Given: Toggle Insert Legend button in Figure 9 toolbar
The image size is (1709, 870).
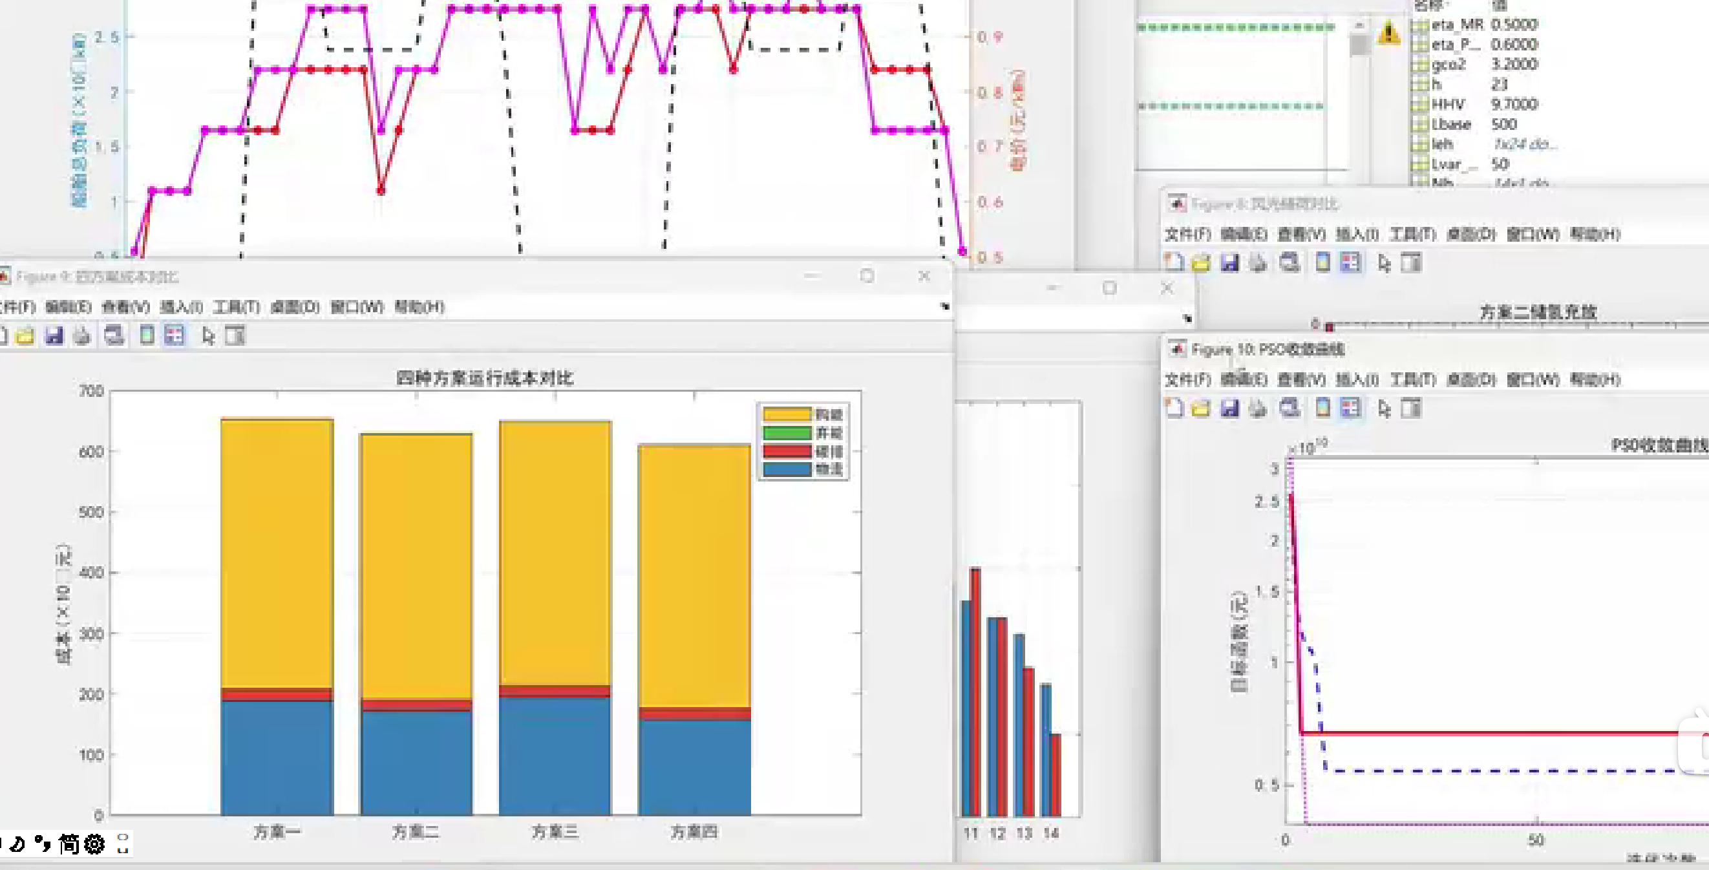Looking at the screenshot, I should [x=175, y=336].
